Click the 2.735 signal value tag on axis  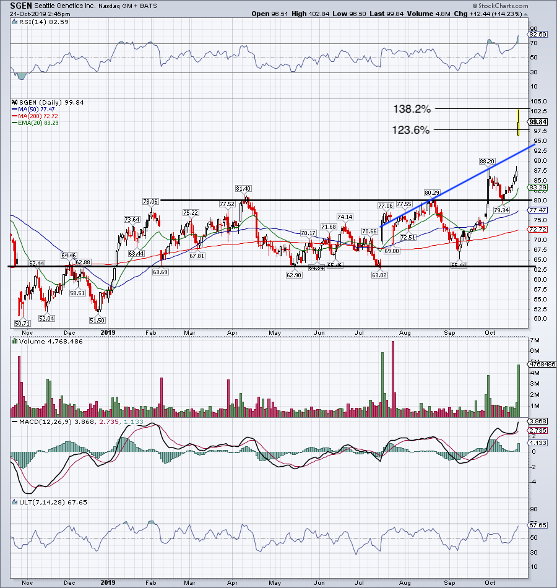point(538,431)
